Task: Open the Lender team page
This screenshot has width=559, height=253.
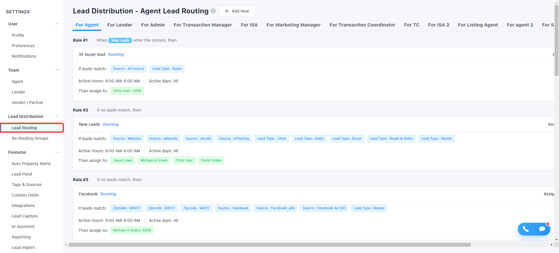Action: tap(18, 92)
